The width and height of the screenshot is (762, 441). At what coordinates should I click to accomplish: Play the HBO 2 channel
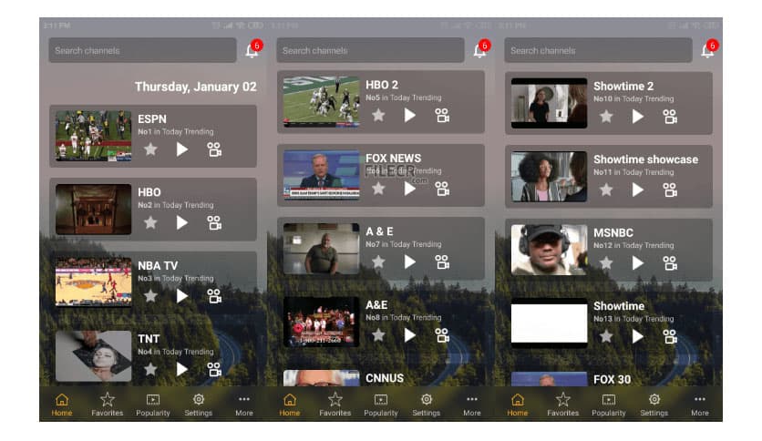(x=409, y=115)
